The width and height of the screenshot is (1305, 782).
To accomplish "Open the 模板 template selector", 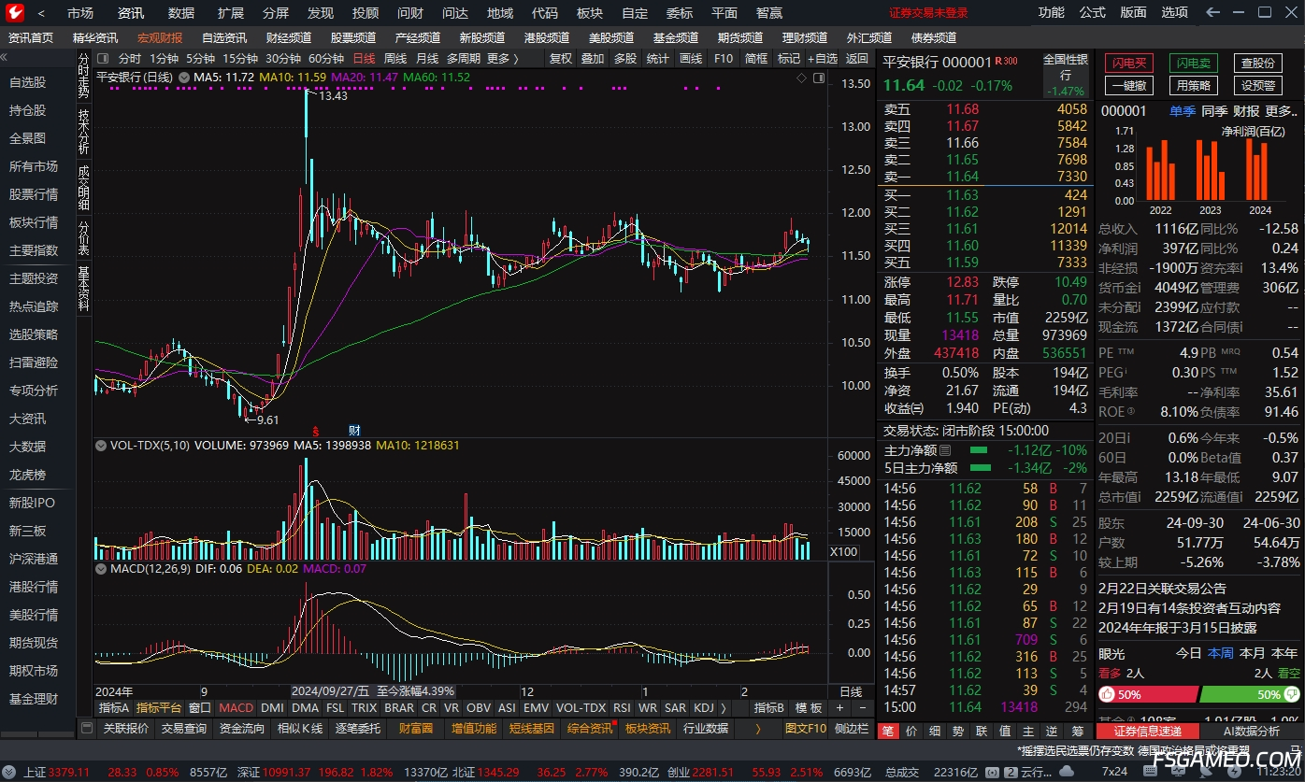I will [x=810, y=708].
